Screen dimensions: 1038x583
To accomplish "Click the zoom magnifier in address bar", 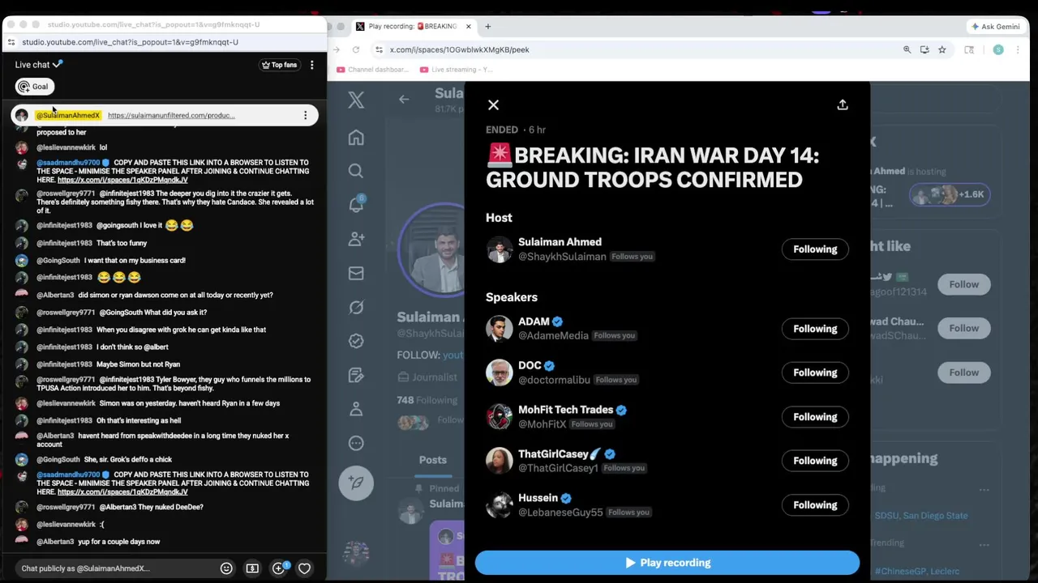I will pos(907,49).
